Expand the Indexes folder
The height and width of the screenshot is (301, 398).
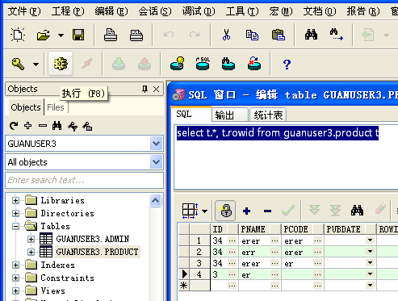point(15,265)
